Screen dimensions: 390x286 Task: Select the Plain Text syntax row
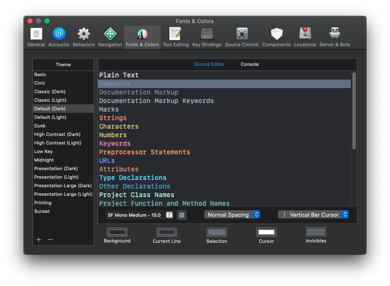tap(225, 75)
